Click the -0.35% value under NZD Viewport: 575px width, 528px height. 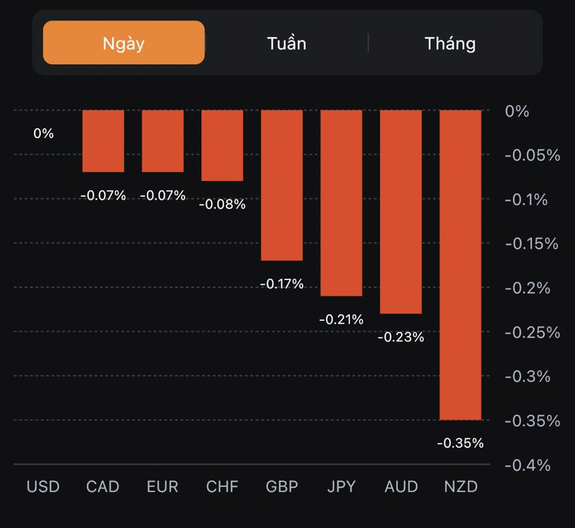pos(460,443)
